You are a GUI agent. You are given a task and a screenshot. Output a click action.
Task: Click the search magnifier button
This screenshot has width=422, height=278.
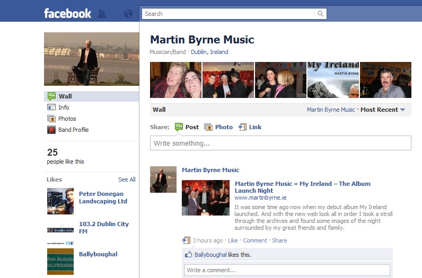pyautogui.click(x=320, y=14)
